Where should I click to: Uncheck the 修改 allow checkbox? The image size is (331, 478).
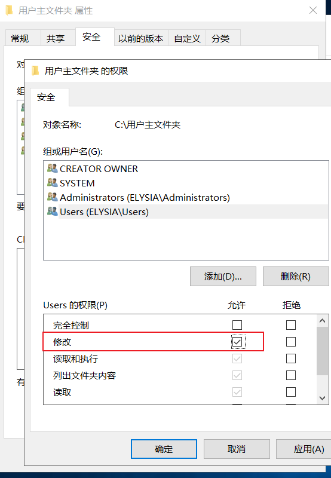pos(237,342)
